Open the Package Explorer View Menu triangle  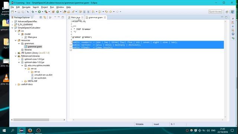pos(55,17)
